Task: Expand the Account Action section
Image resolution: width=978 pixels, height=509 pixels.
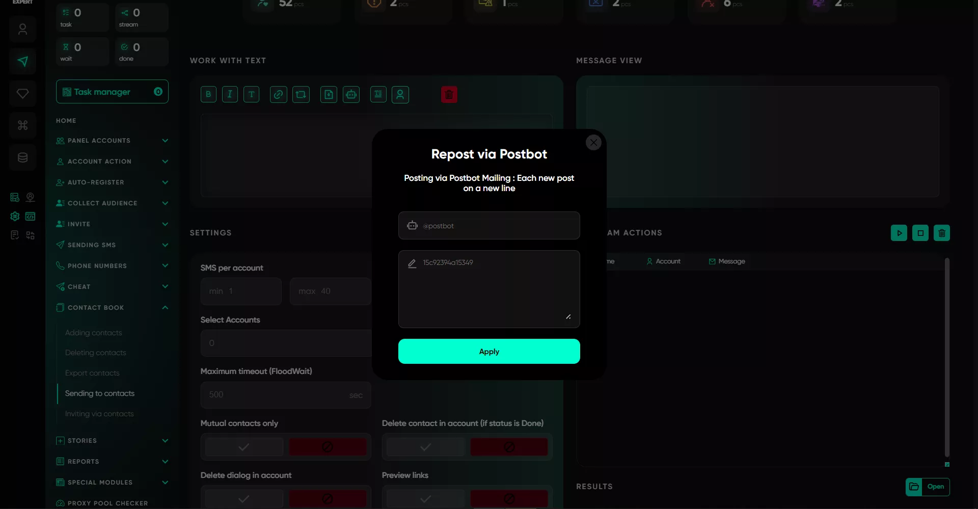Action: 112,162
